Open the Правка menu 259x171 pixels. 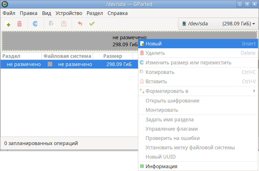(x=28, y=13)
